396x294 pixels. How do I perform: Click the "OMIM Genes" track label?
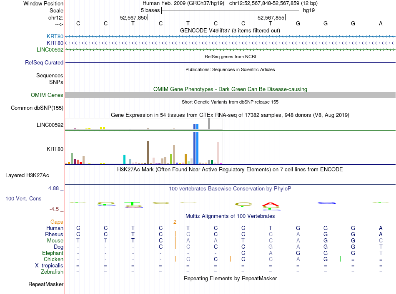(x=47, y=95)
